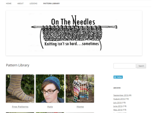
Task: Click the Pattern Library page heading
Action: coord(18,65)
